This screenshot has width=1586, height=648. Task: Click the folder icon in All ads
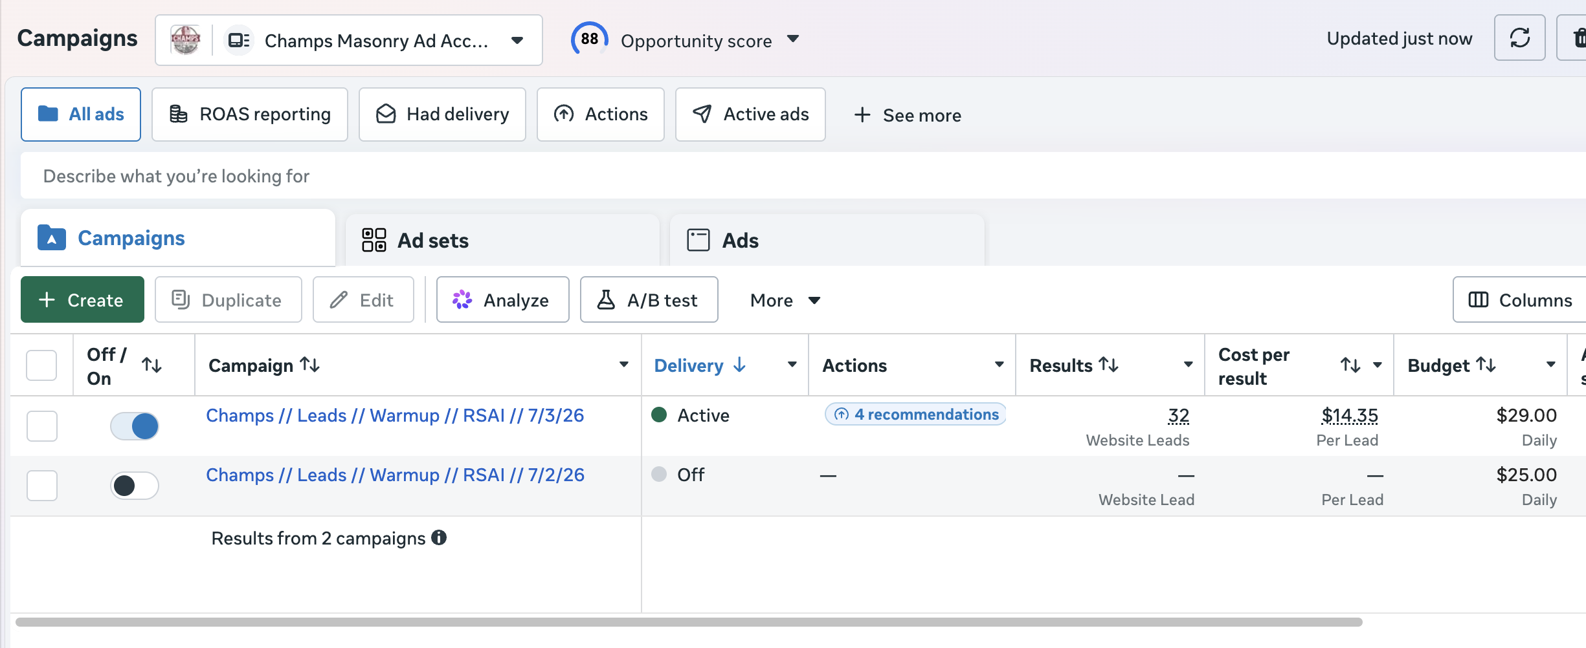coord(48,114)
